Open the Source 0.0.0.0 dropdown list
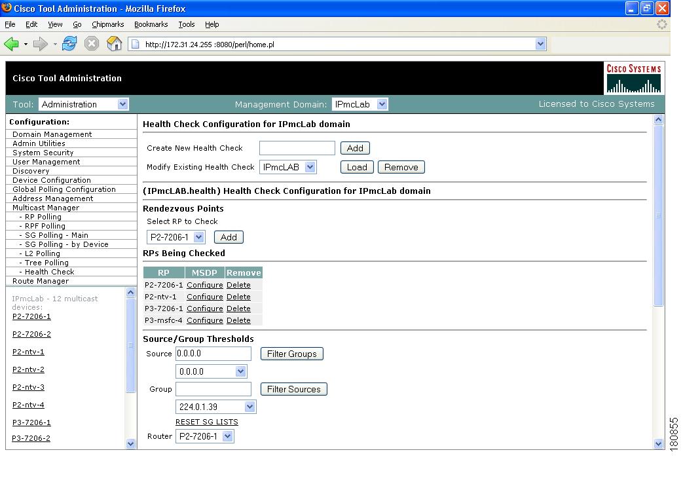The image size is (683, 486). click(212, 371)
